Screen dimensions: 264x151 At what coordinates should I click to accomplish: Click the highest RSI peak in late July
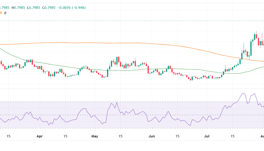pyautogui.click(x=243, y=93)
